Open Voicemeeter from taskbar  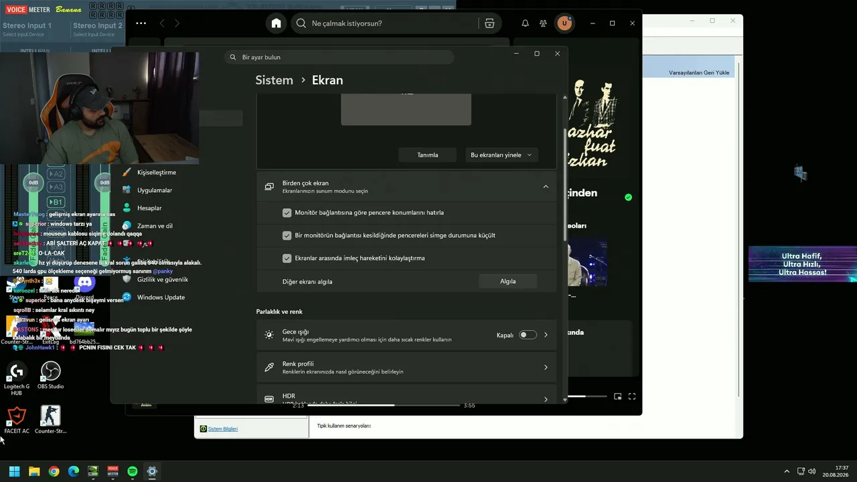[112, 471]
